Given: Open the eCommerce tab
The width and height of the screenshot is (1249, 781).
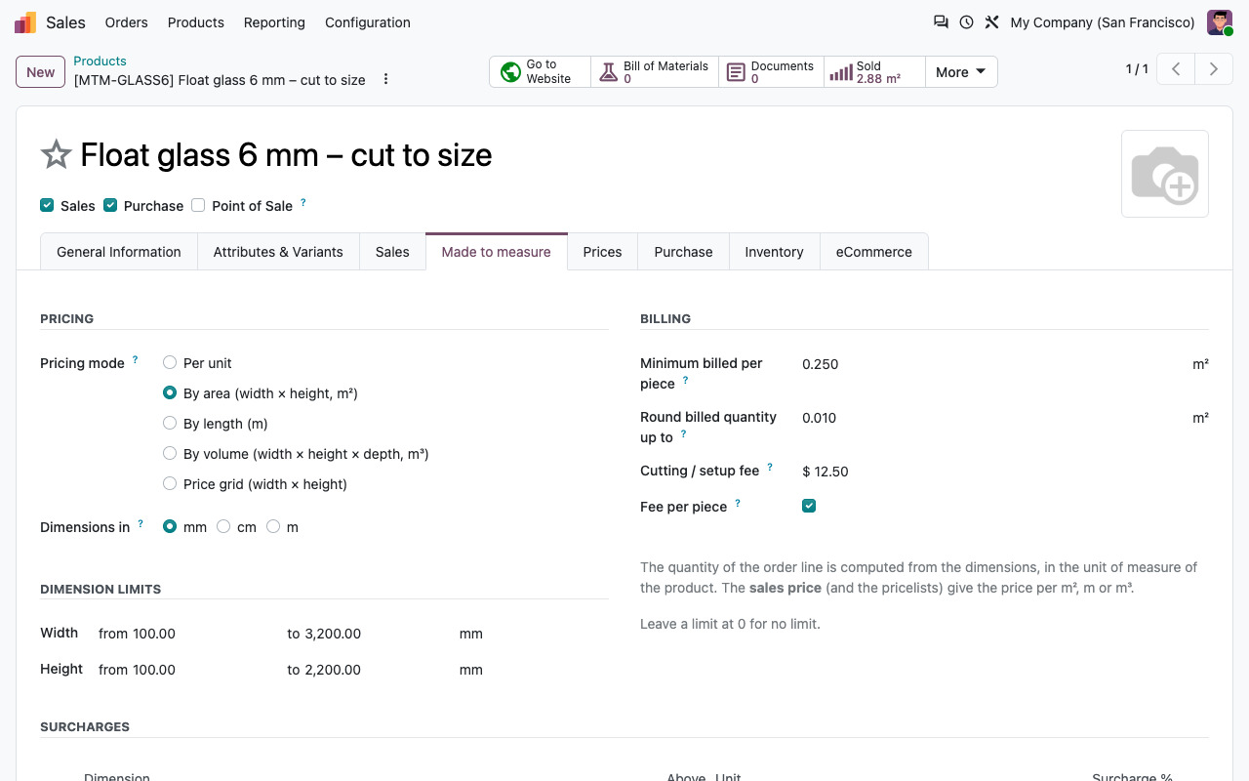Looking at the screenshot, I should 874,252.
